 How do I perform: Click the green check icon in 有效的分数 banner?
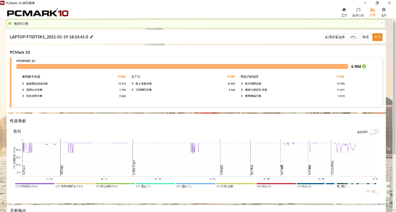(10, 24)
